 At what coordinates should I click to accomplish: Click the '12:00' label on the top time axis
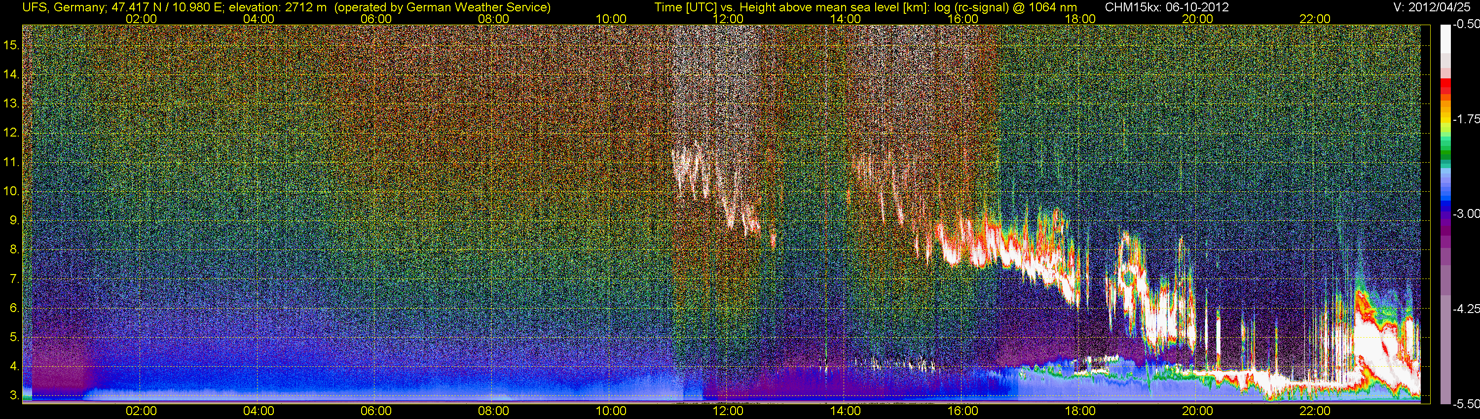(728, 19)
